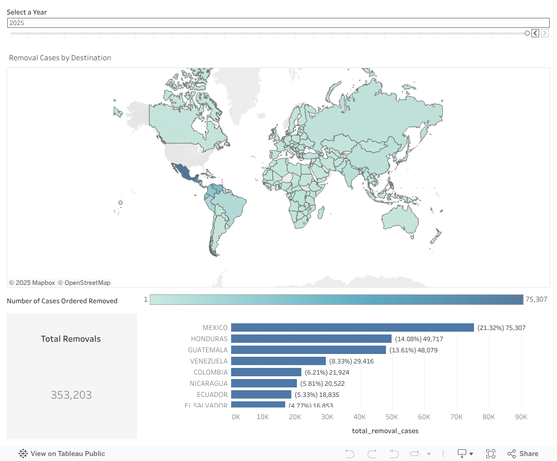The image size is (557, 461).
Task: Click the Redo arrow icon
Action: (x=372, y=454)
